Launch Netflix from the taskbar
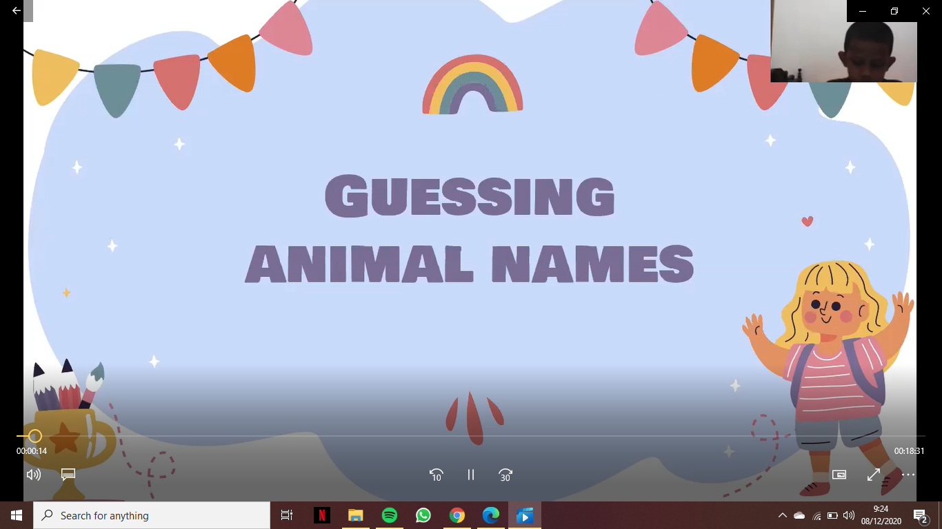Viewport: 942px width, 529px height. pyautogui.click(x=321, y=515)
